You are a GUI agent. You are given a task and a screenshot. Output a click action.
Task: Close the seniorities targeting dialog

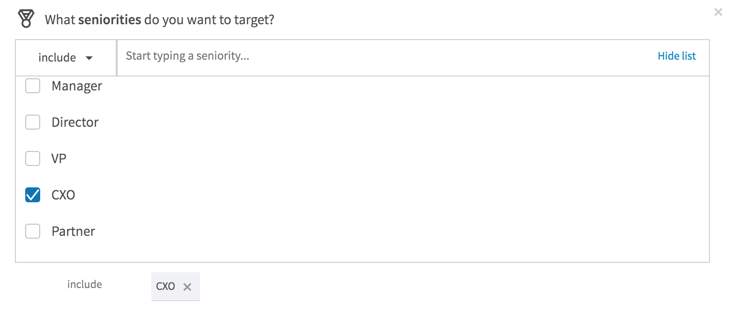718,12
